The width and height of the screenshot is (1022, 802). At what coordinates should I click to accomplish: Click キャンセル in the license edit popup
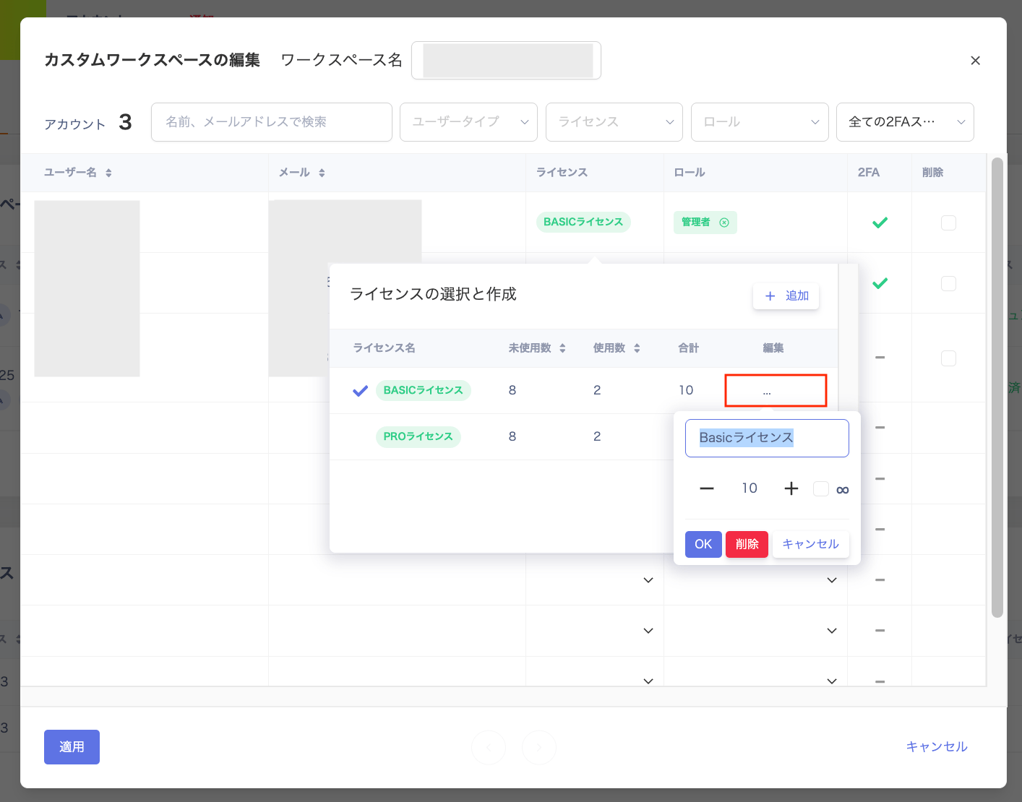811,544
